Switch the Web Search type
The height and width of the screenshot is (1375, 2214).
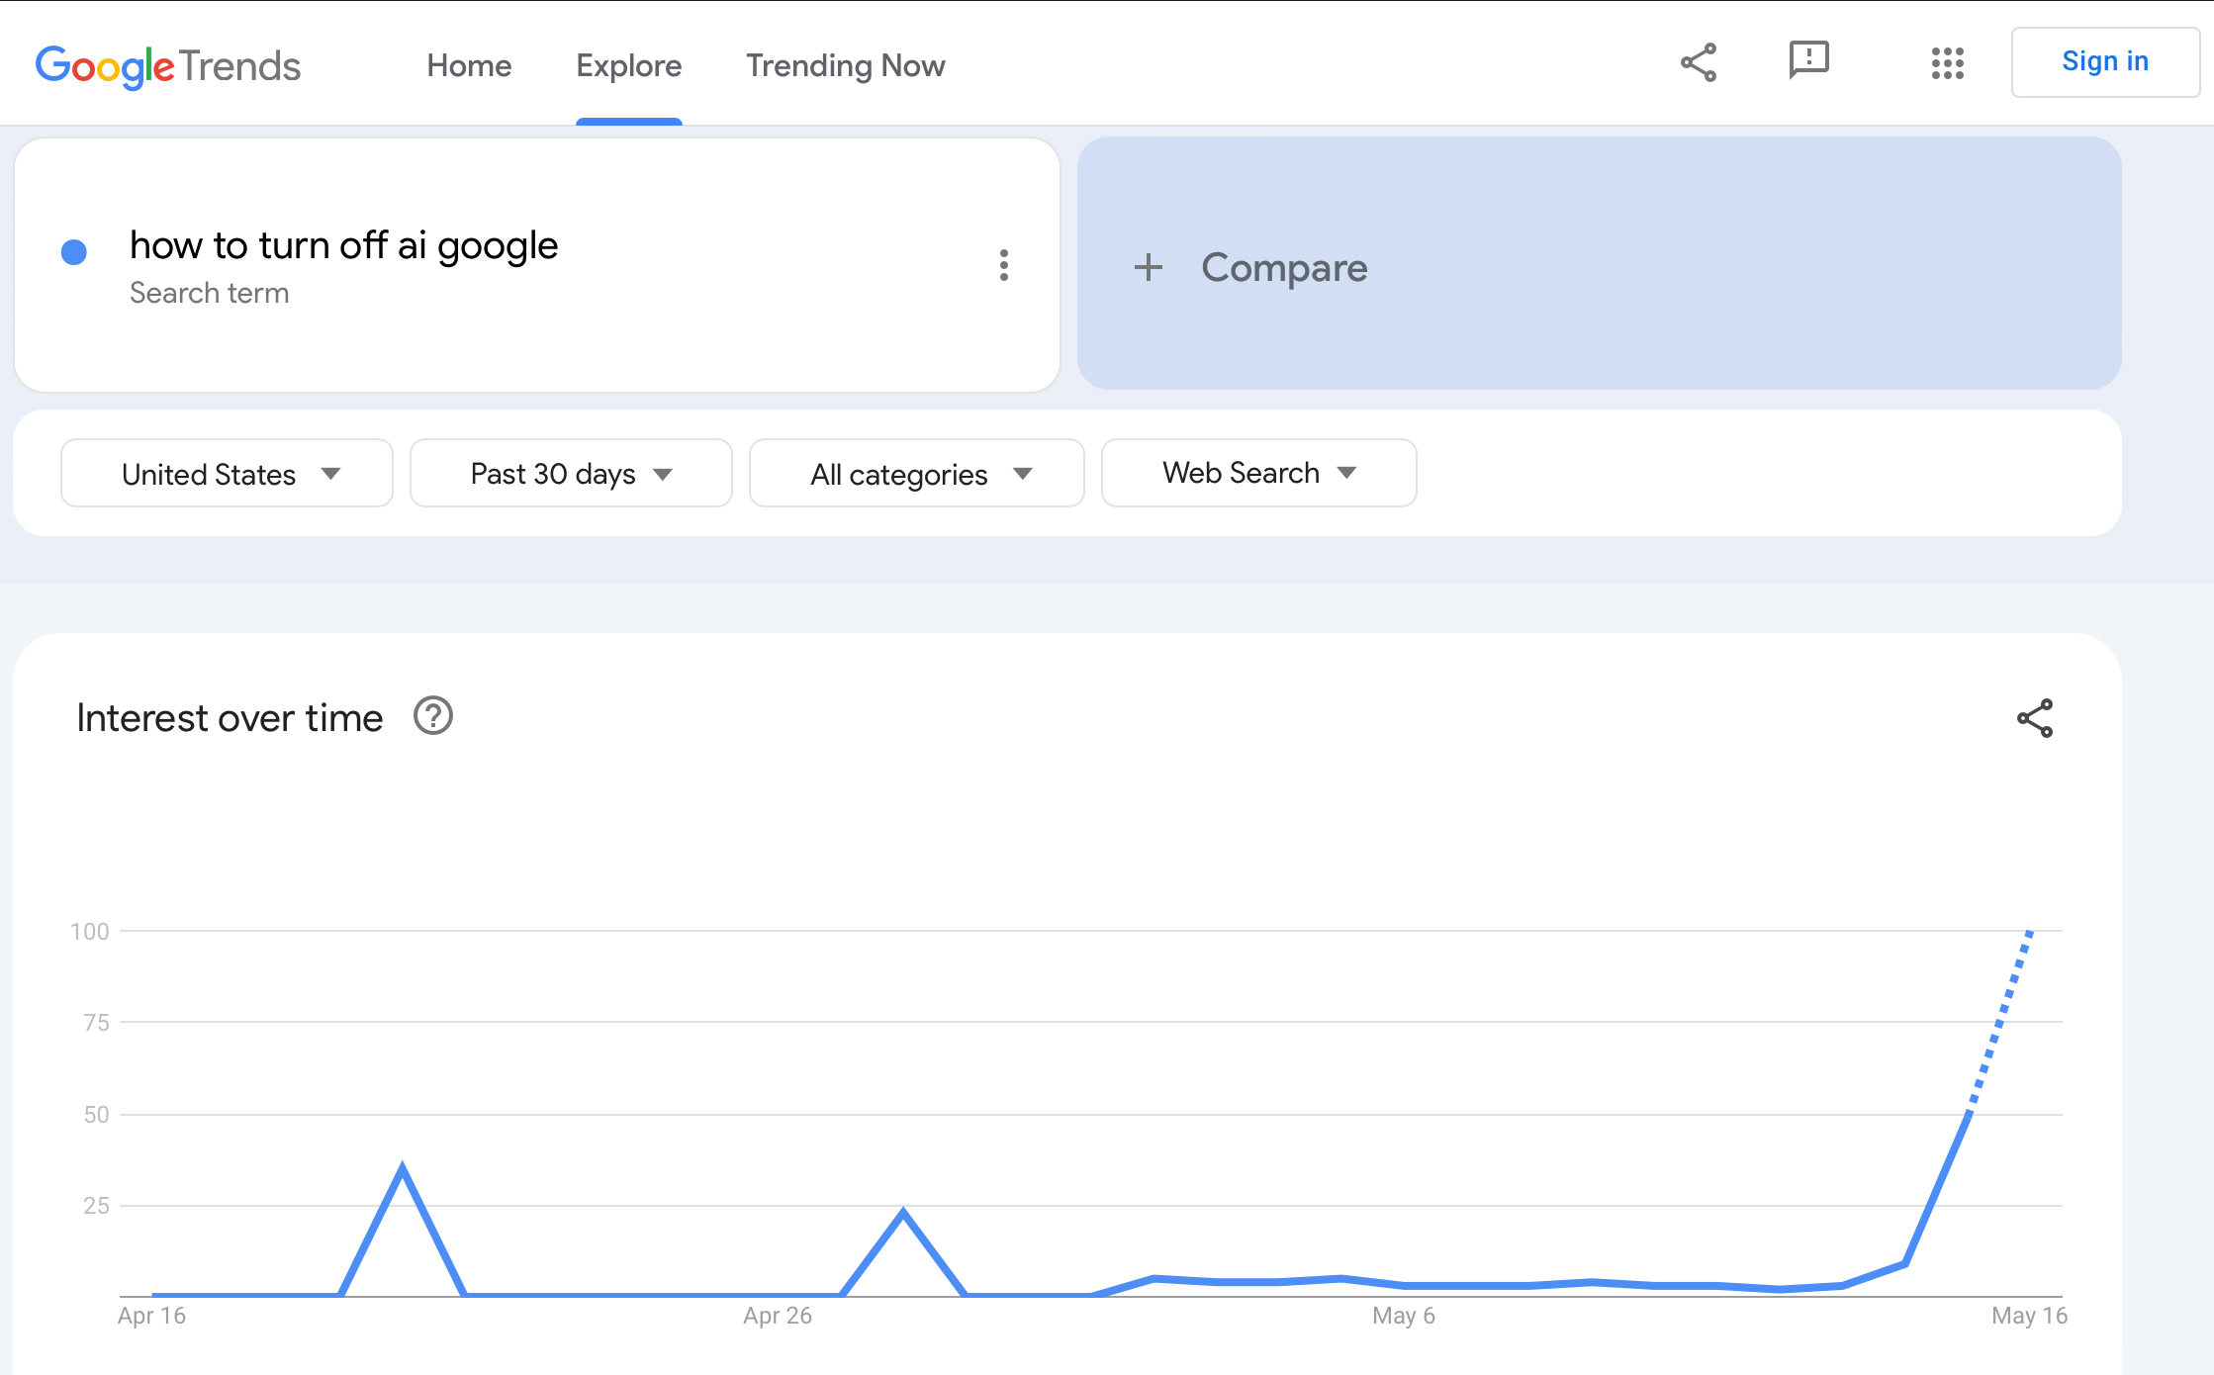[1257, 473]
